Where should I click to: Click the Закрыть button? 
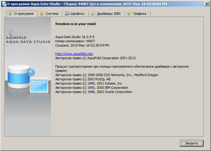192,143
